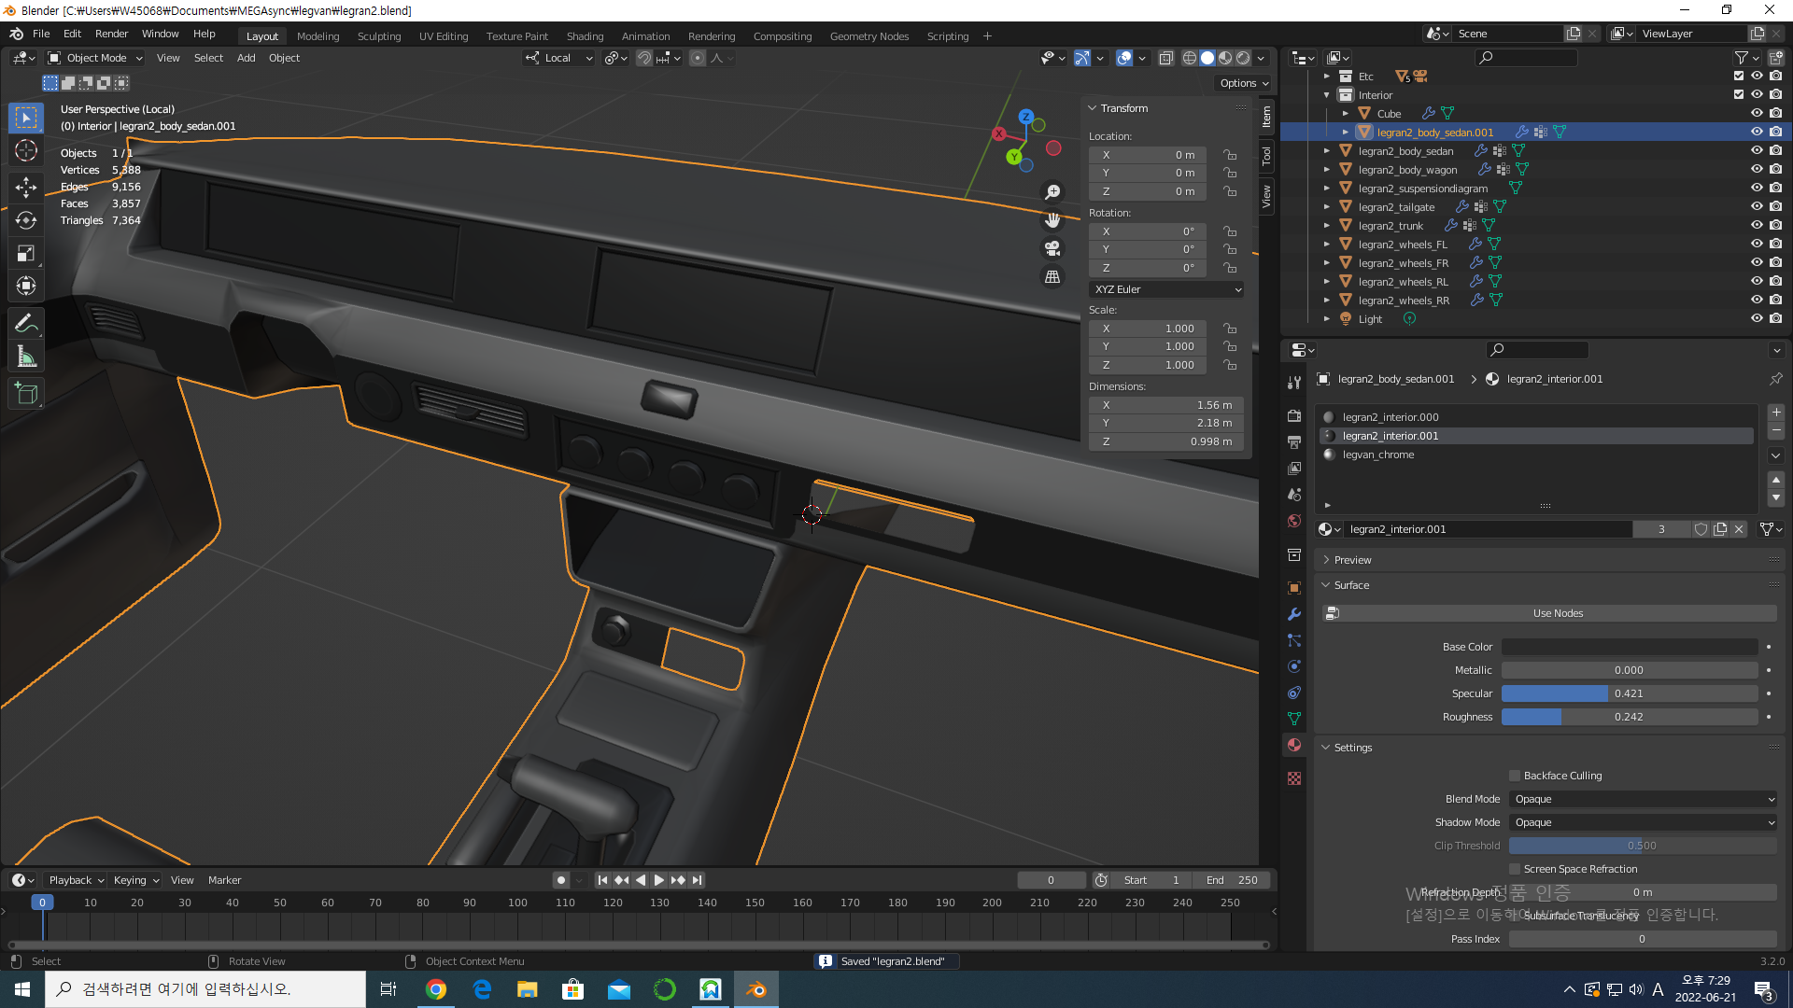This screenshot has height=1008, width=1793.
Task: Select the Annotate pencil tool
Action: click(x=26, y=323)
